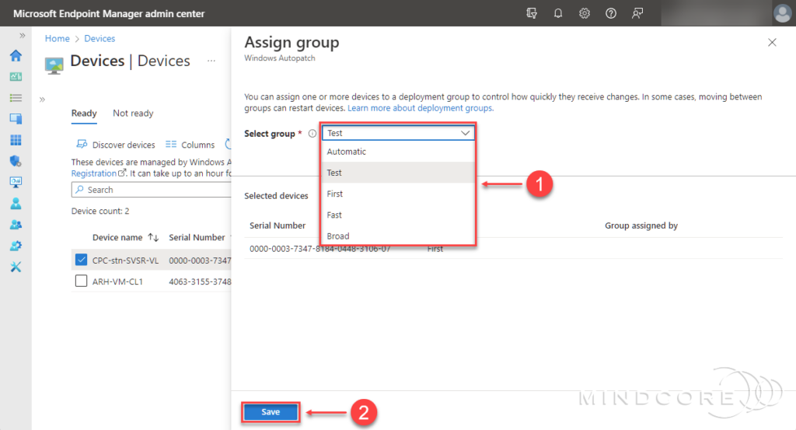Expand the left navigation sidebar
This screenshot has height=430, width=796.
click(x=22, y=36)
